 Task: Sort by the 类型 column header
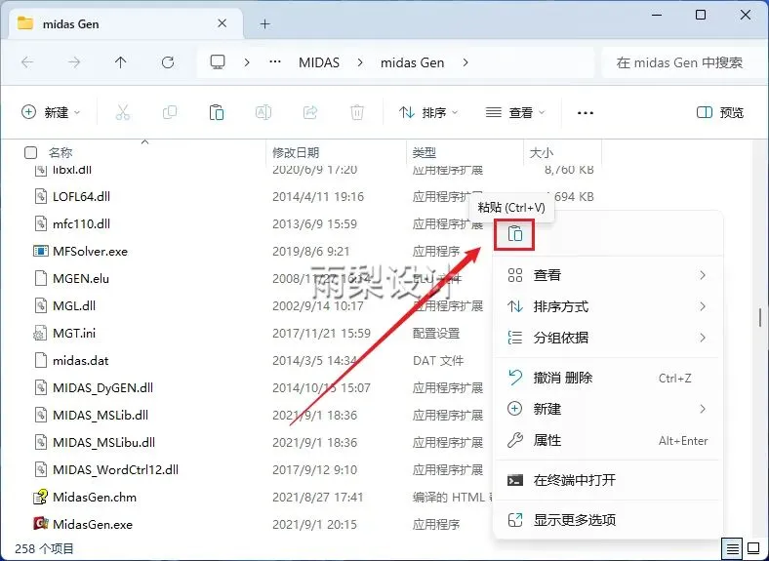(425, 153)
